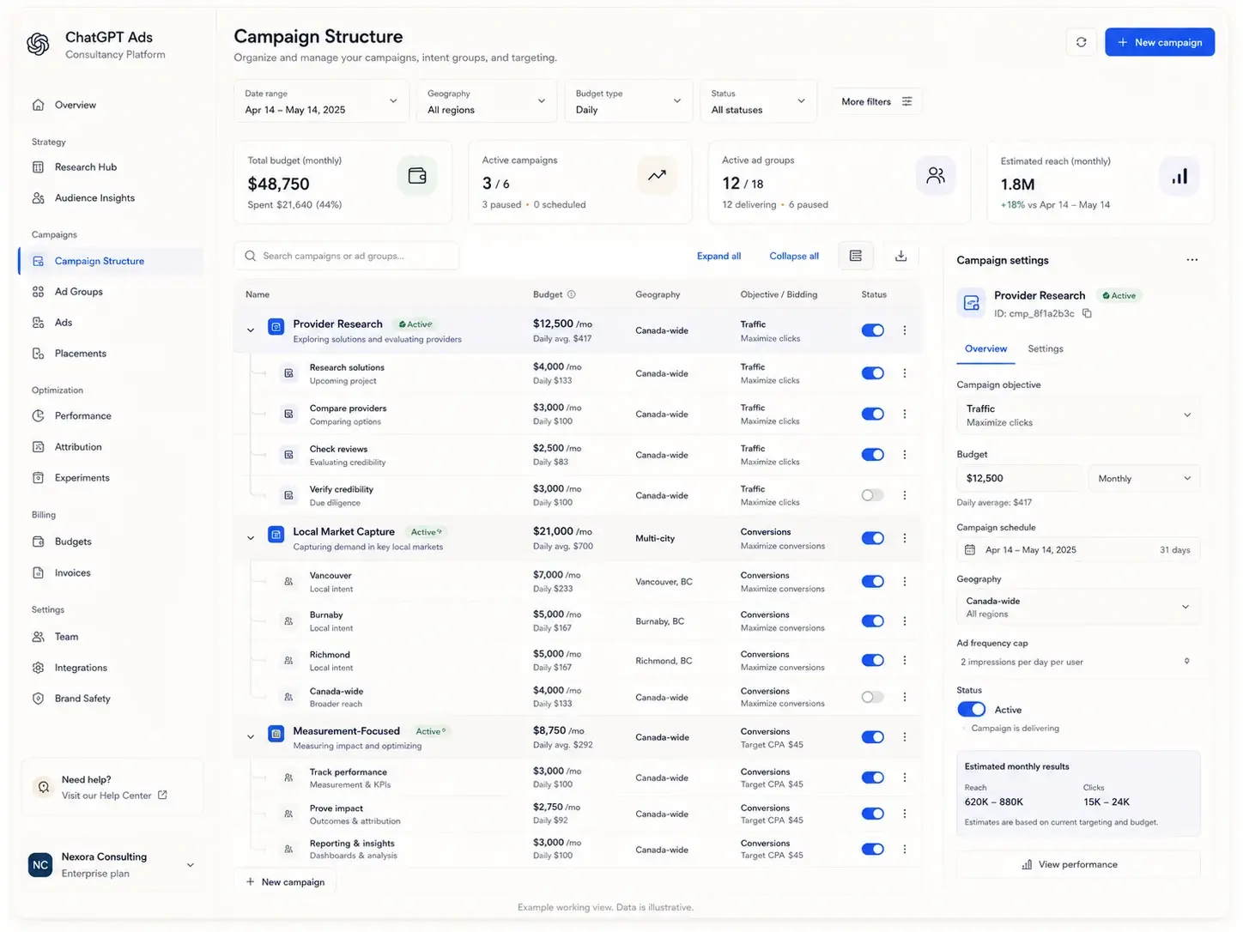Click the Active ad groups people icon
This screenshot has width=1243, height=932.
coord(936,176)
